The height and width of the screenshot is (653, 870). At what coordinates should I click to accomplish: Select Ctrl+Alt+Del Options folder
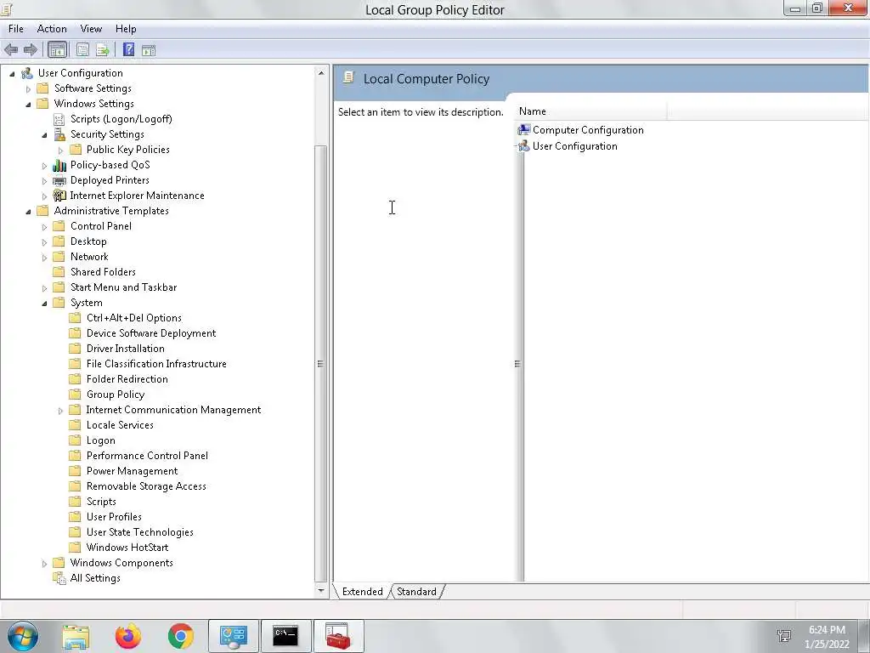click(x=133, y=318)
